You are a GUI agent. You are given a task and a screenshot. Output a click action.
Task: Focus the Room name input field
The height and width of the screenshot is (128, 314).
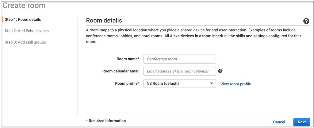coord(180,59)
